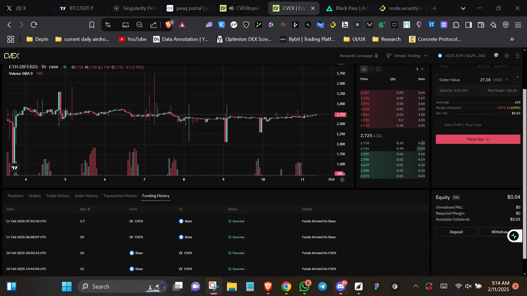
Task: Enable Take Profit | Stop Loss checkbox
Action: pos(438,125)
